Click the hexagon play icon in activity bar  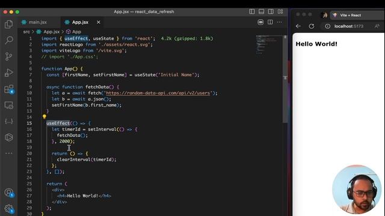click(x=9, y=137)
